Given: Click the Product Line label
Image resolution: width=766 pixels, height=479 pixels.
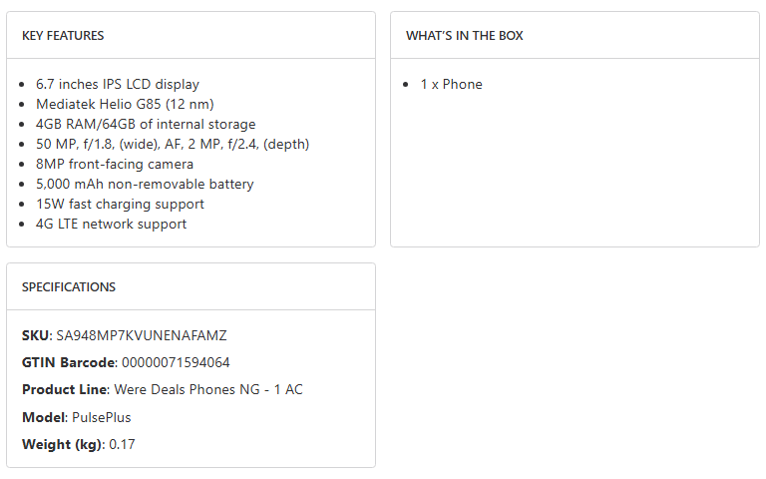Looking at the screenshot, I should point(64,390).
